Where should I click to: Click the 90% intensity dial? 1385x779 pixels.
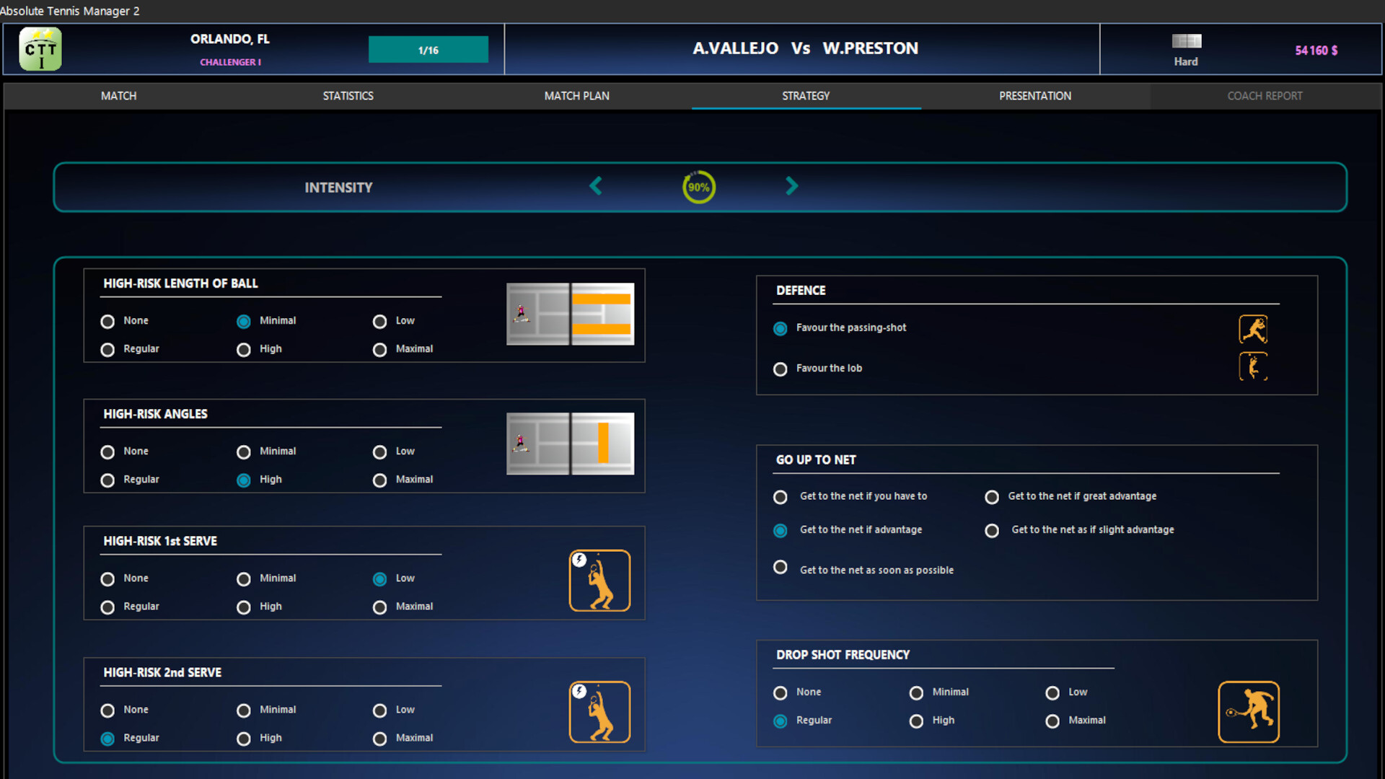point(698,187)
